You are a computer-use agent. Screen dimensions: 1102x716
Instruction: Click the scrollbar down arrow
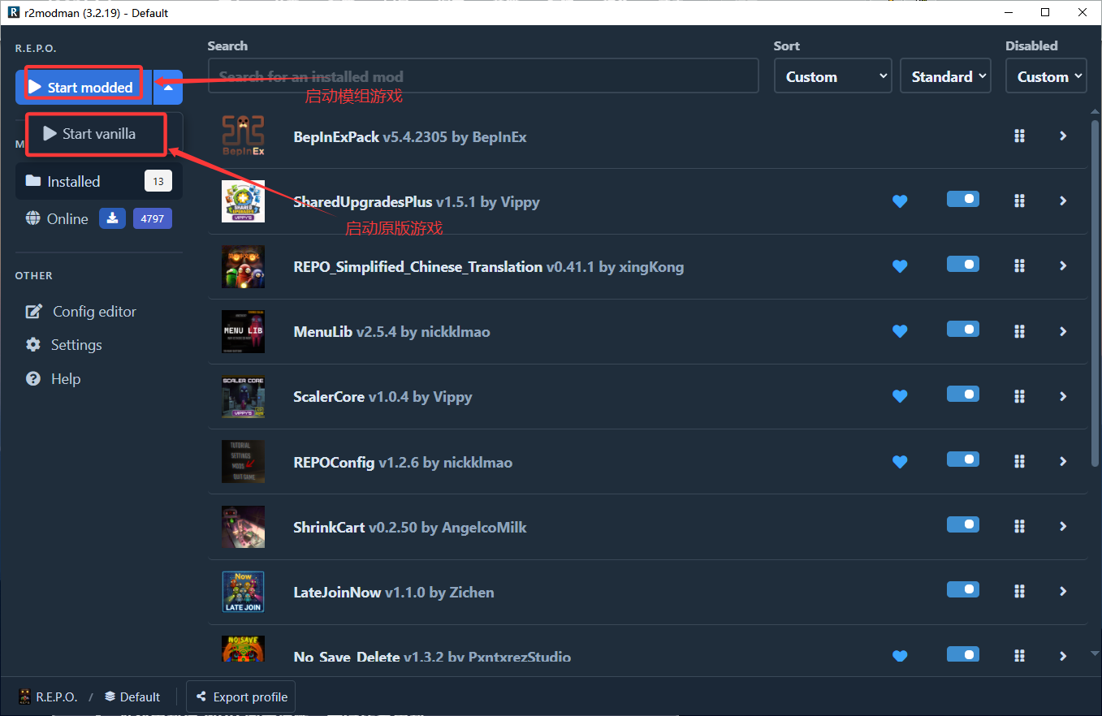coord(1094,653)
